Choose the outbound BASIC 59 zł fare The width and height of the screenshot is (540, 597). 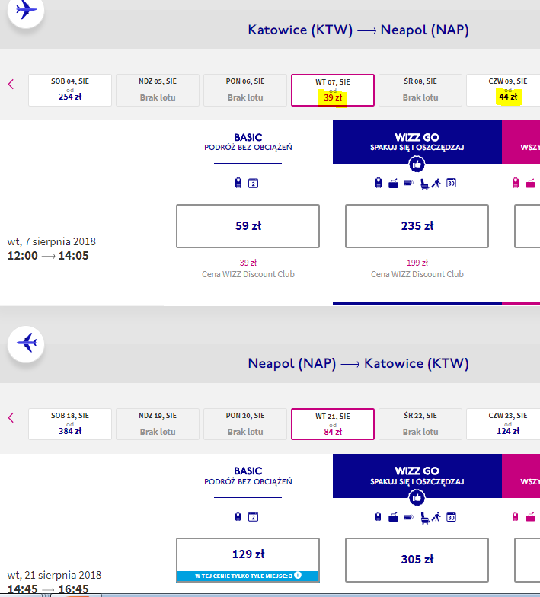pos(248,226)
